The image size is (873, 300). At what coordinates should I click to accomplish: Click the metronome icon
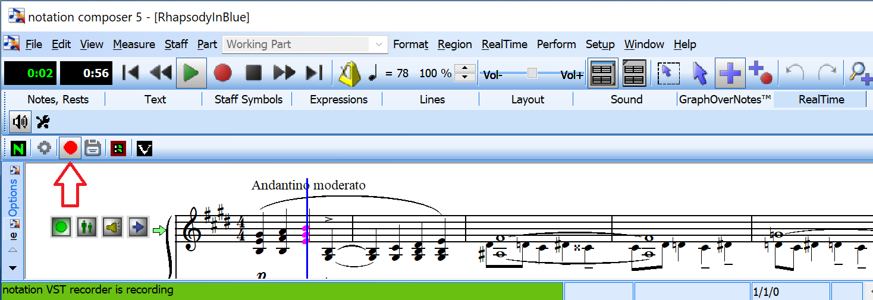pos(349,73)
